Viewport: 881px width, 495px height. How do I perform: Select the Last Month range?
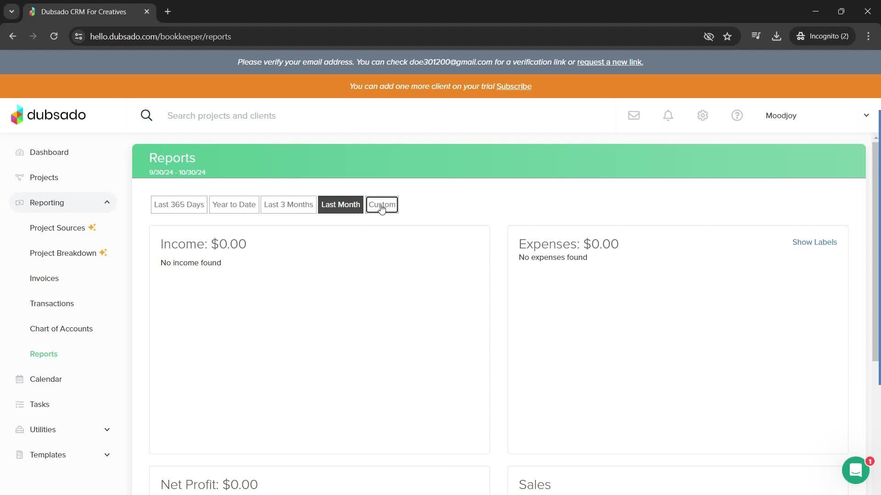[x=340, y=204]
